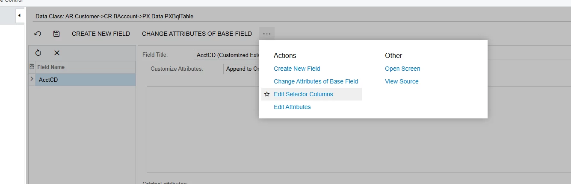Screen dimensions: 571x184
Task: Open Screen from the Other menu section
Action: 402,69
